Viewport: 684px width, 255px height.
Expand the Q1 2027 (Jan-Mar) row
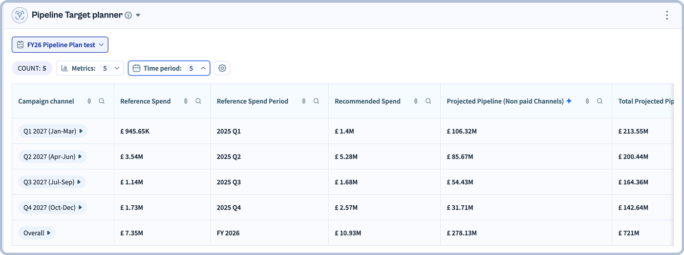coord(81,131)
